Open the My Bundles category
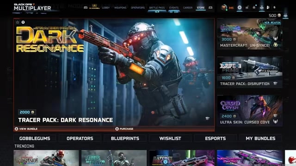 coord(260,138)
